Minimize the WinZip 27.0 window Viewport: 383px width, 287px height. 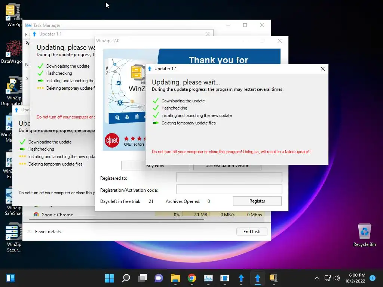[x=246, y=41]
